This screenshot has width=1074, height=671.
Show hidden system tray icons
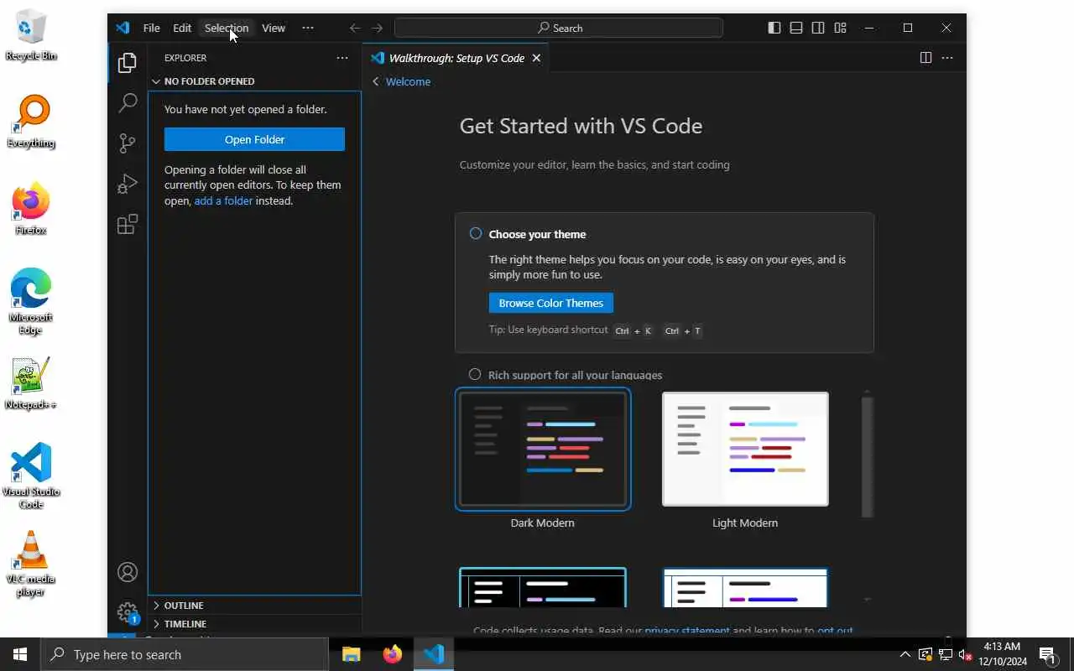pos(905,654)
